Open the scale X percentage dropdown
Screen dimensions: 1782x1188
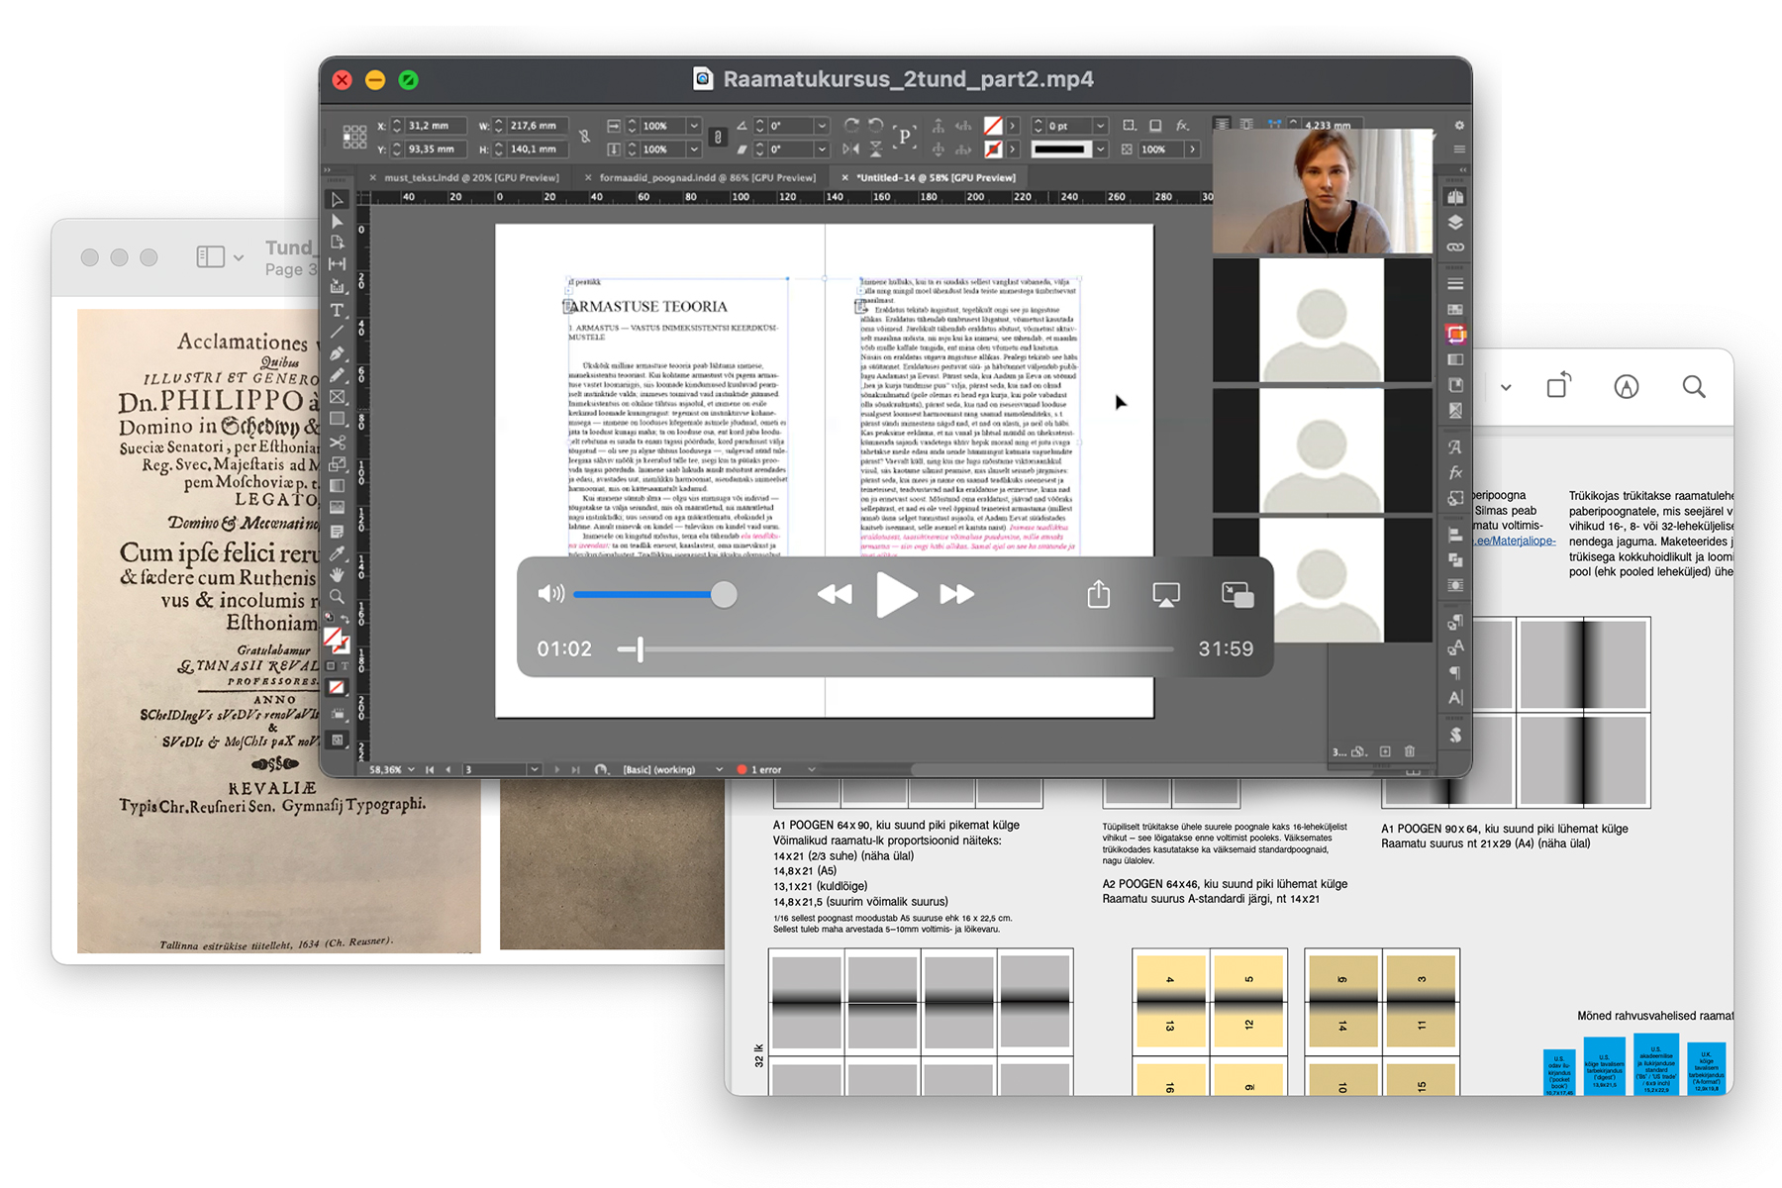point(694,126)
